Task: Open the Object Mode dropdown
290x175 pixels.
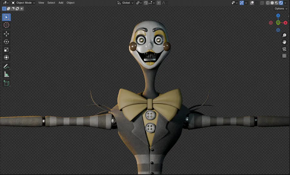Action: point(23,3)
